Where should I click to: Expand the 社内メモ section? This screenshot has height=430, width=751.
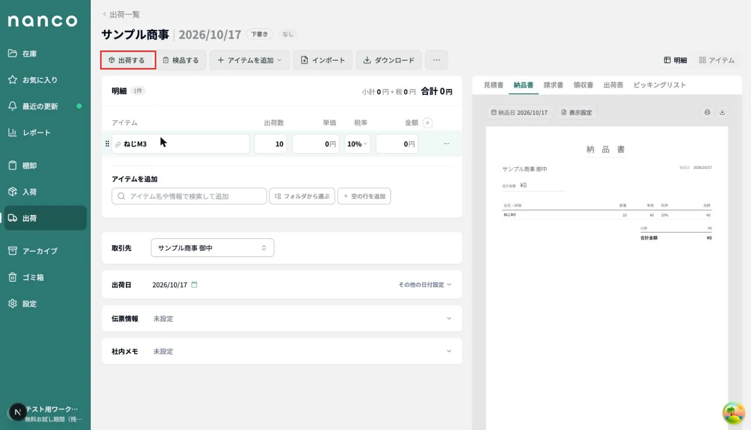282,351
